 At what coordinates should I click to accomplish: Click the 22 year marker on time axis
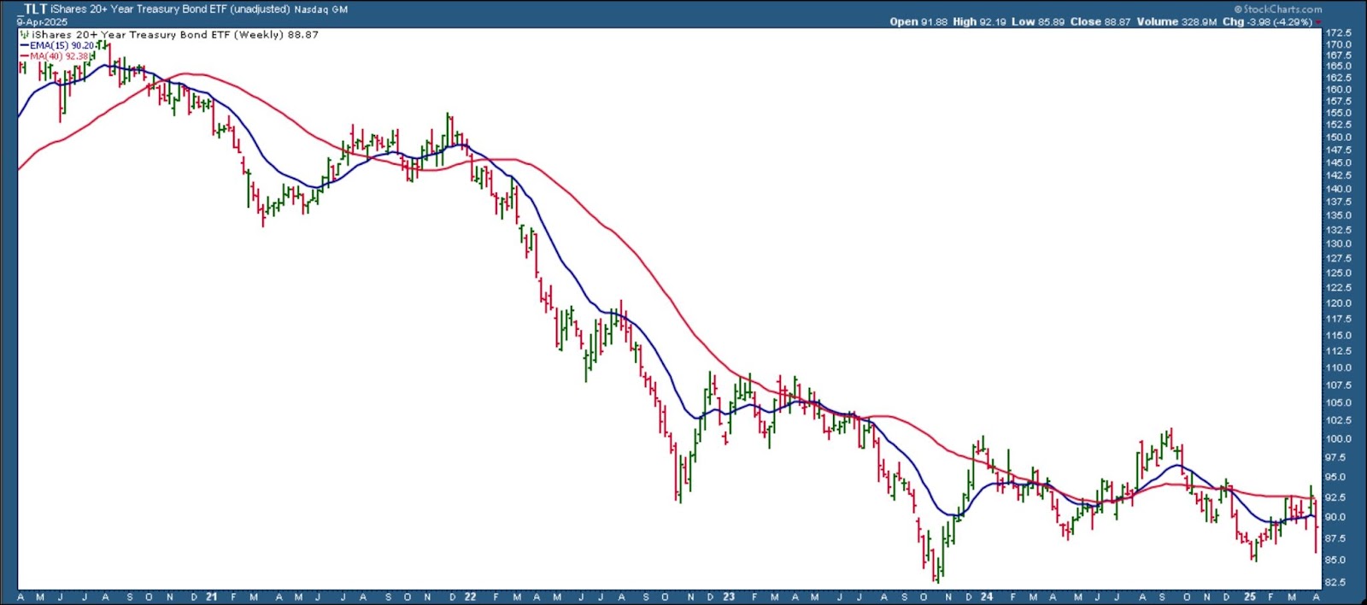pyautogui.click(x=470, y=596)
